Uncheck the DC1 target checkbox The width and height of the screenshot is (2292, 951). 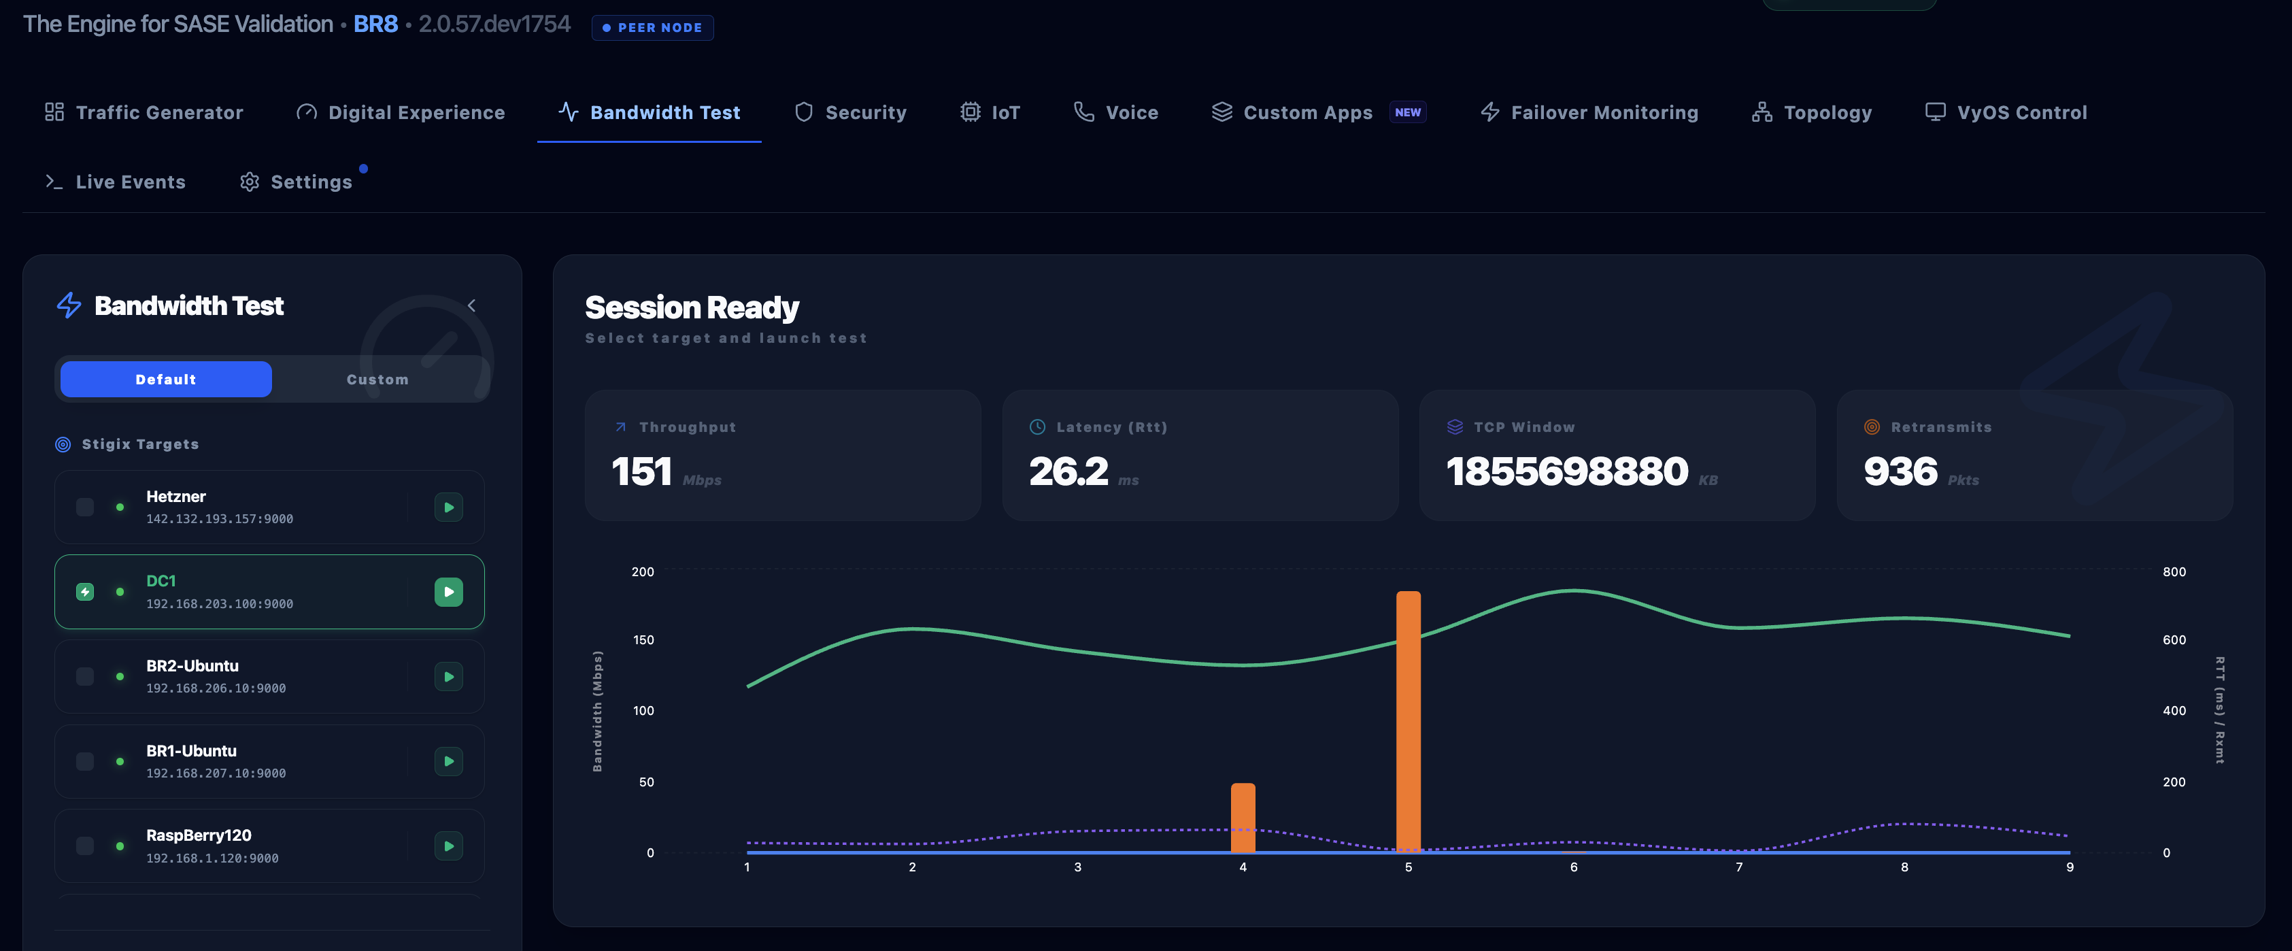point(84,592)
